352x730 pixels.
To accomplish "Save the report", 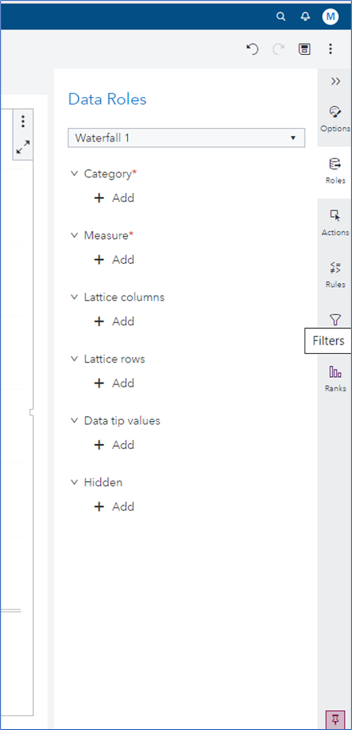I will pos(304,49).
